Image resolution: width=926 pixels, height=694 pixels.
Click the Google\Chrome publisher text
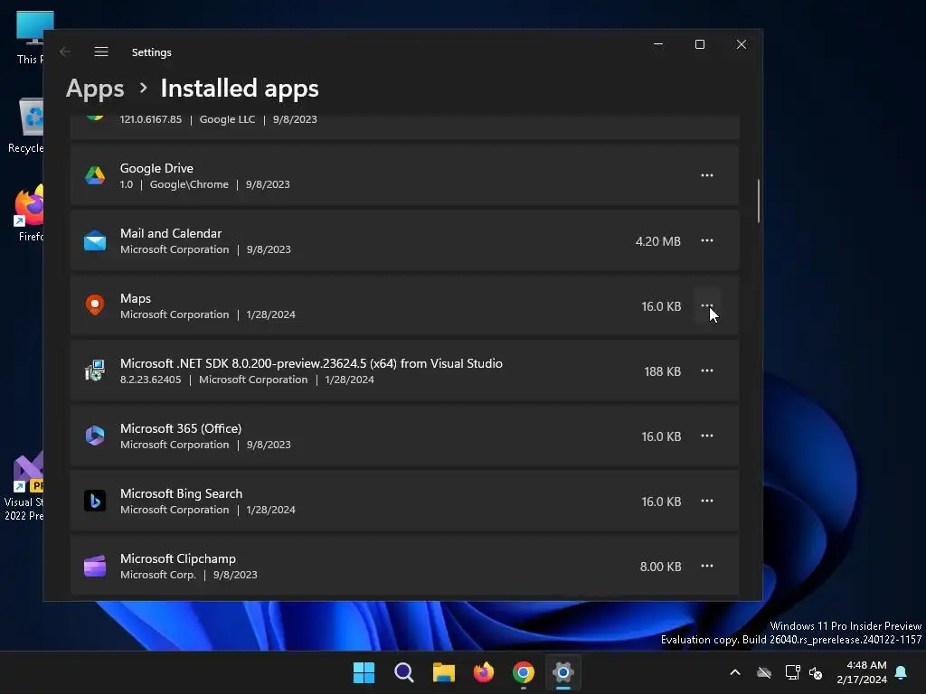click(189, 184)
